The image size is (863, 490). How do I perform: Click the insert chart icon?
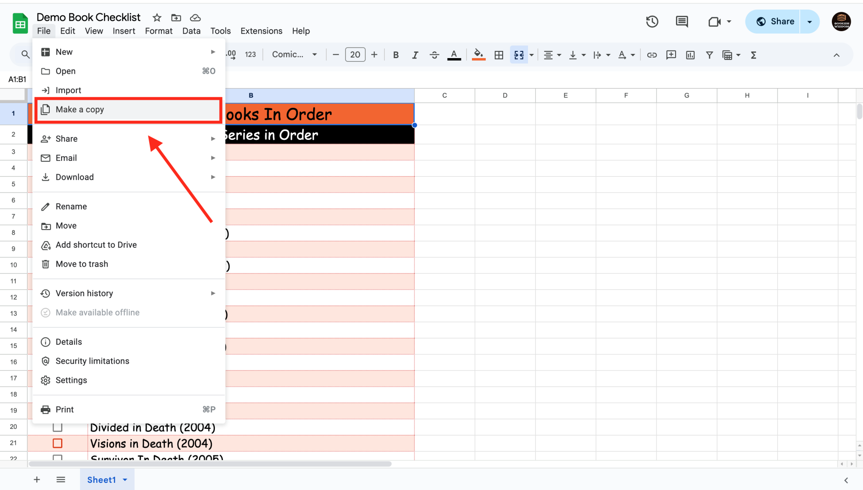690,55
